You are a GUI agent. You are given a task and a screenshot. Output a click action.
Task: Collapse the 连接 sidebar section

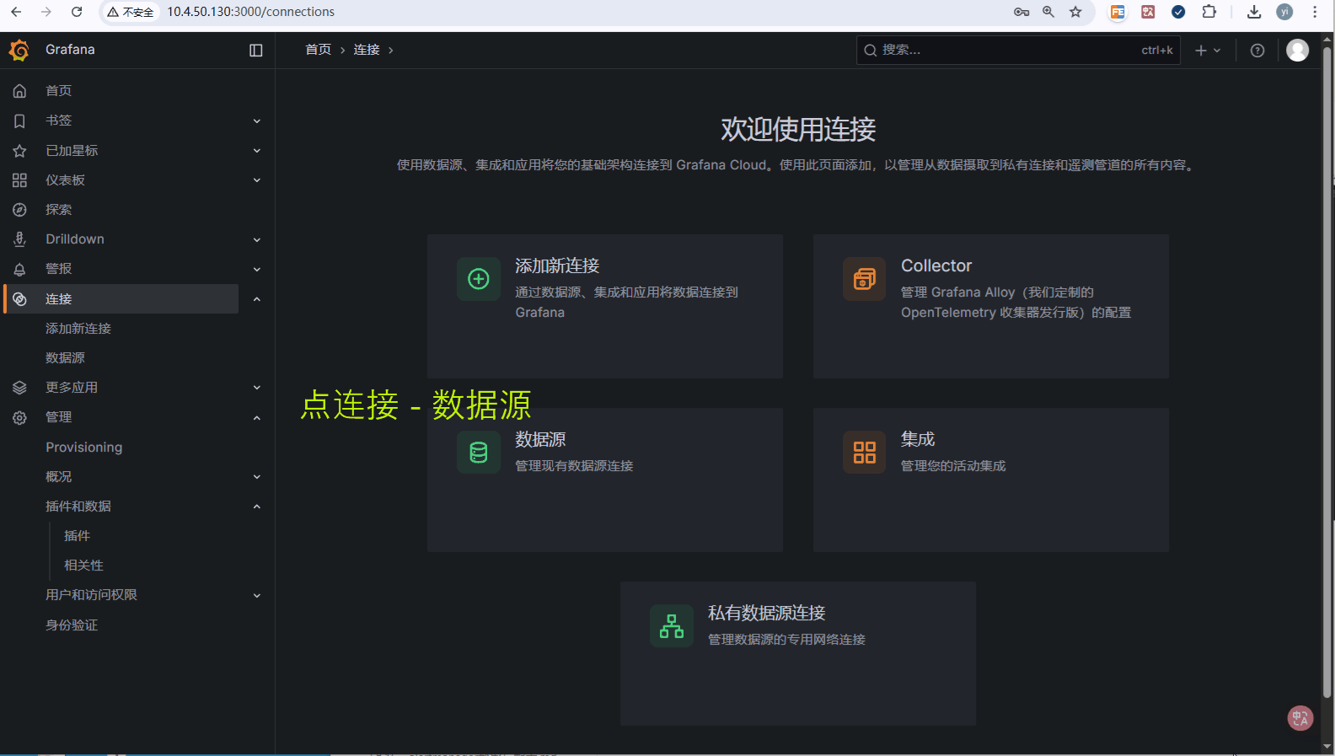point(257,299)
